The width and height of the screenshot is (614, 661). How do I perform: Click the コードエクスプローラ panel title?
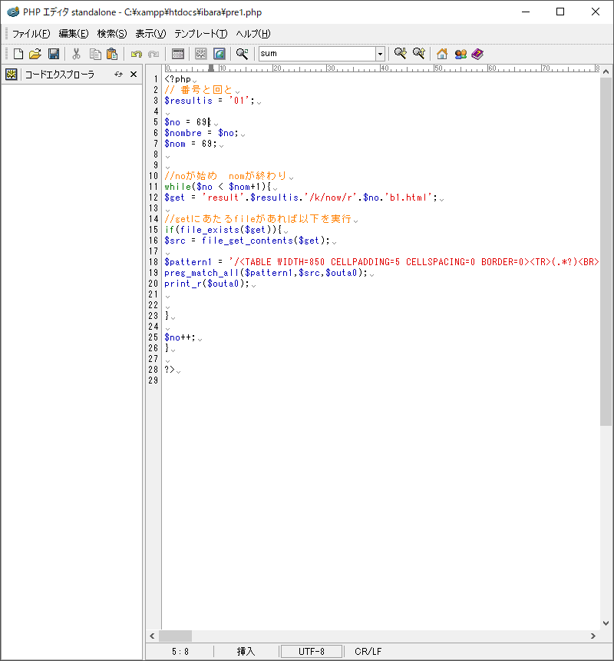[x=60, y=75]
